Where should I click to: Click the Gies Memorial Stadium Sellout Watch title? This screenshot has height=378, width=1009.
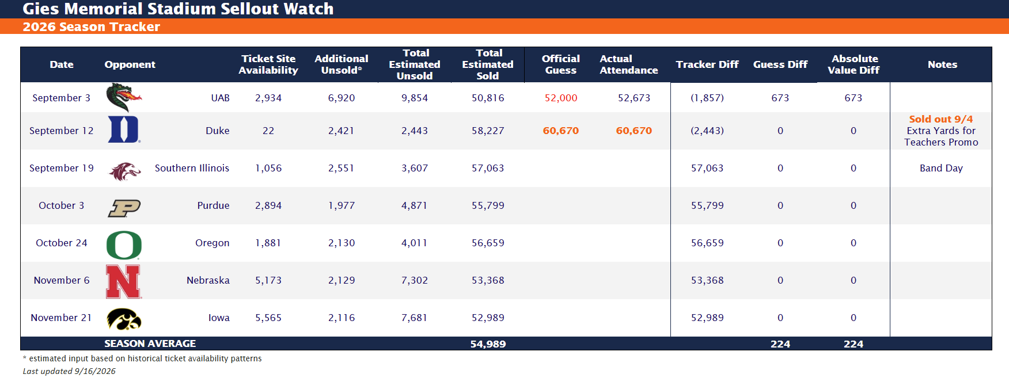click(178, 9)
